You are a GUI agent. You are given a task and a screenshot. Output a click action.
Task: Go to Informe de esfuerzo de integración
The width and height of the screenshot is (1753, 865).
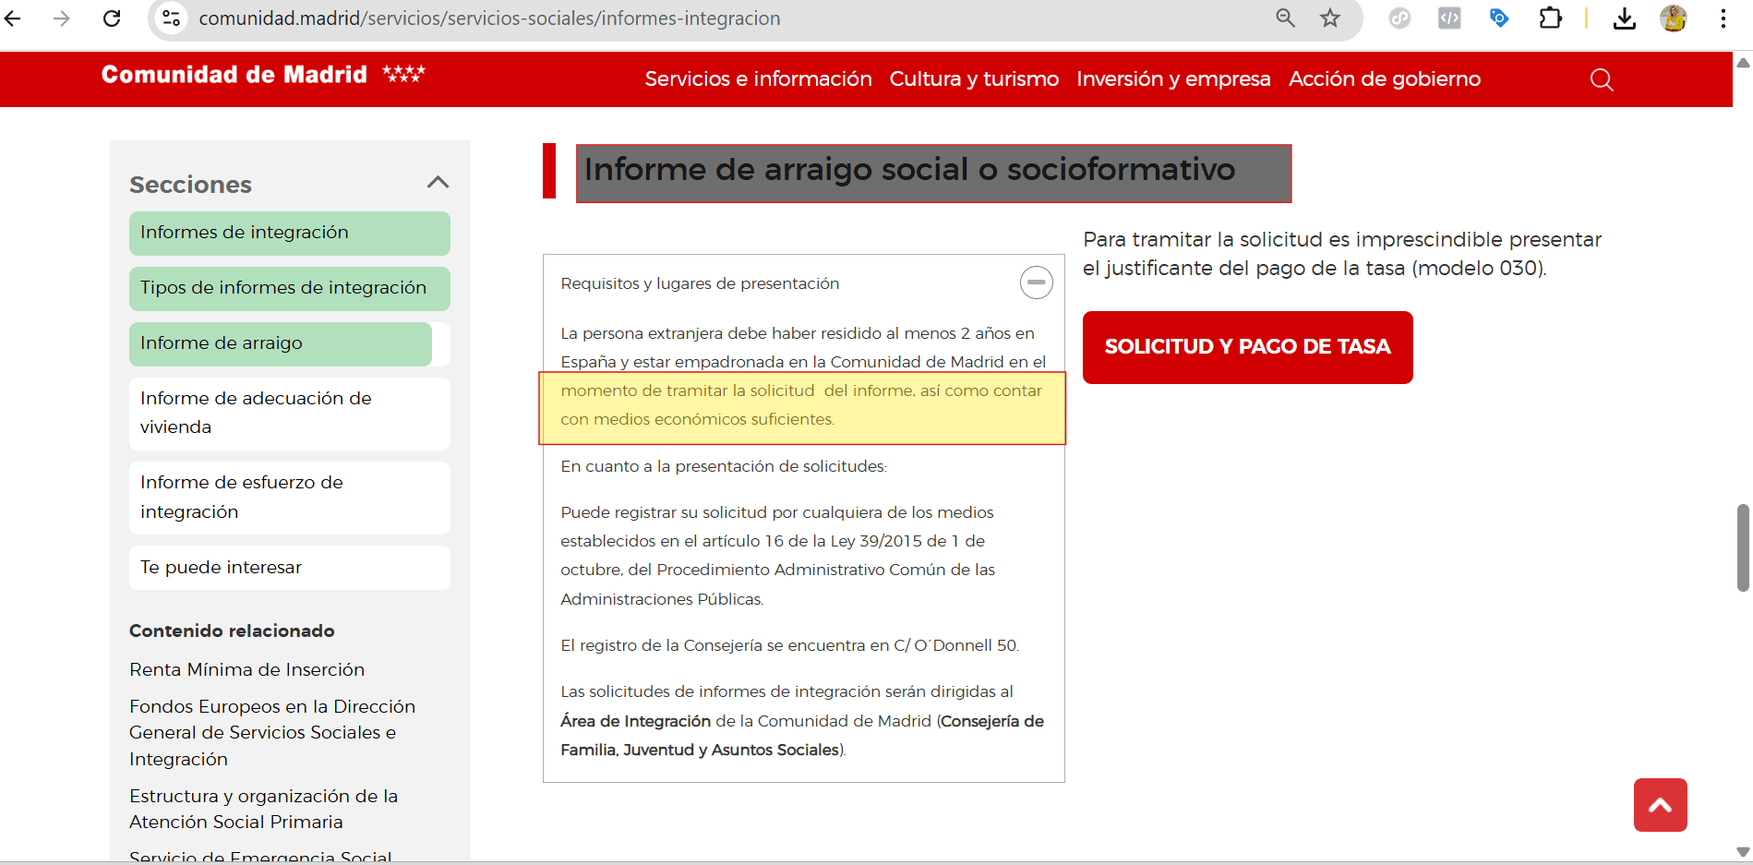[242, 497]
